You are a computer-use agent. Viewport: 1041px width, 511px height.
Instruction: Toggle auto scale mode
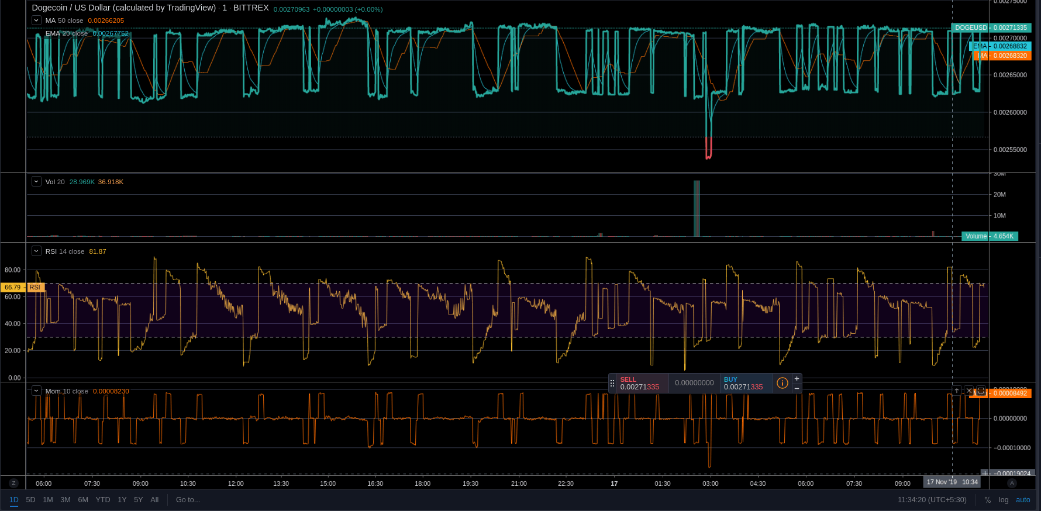1023,500
